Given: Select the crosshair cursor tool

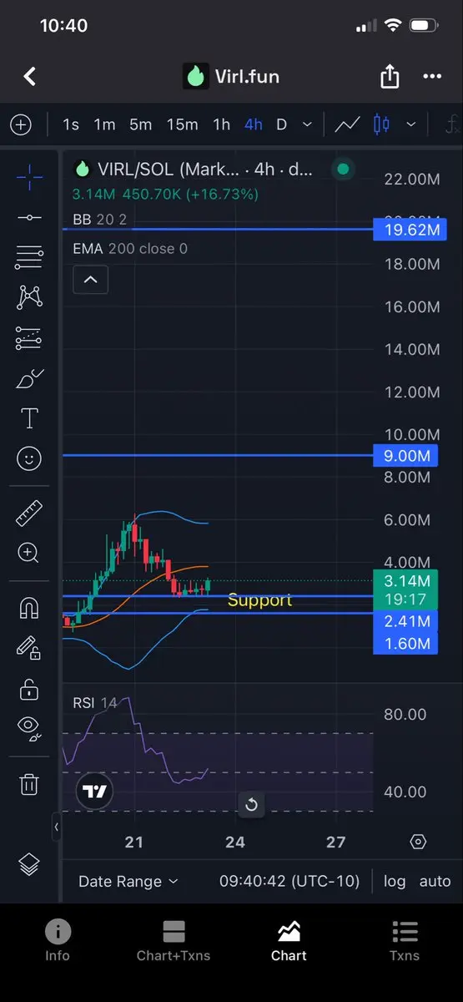Looking at the screenshot, I should coord(29,176).
